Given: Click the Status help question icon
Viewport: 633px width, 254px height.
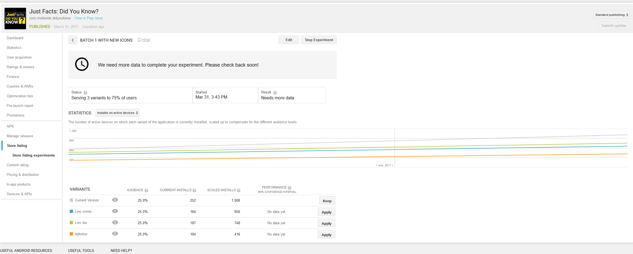Looking at the screenshot, I should tap(85, 93).
